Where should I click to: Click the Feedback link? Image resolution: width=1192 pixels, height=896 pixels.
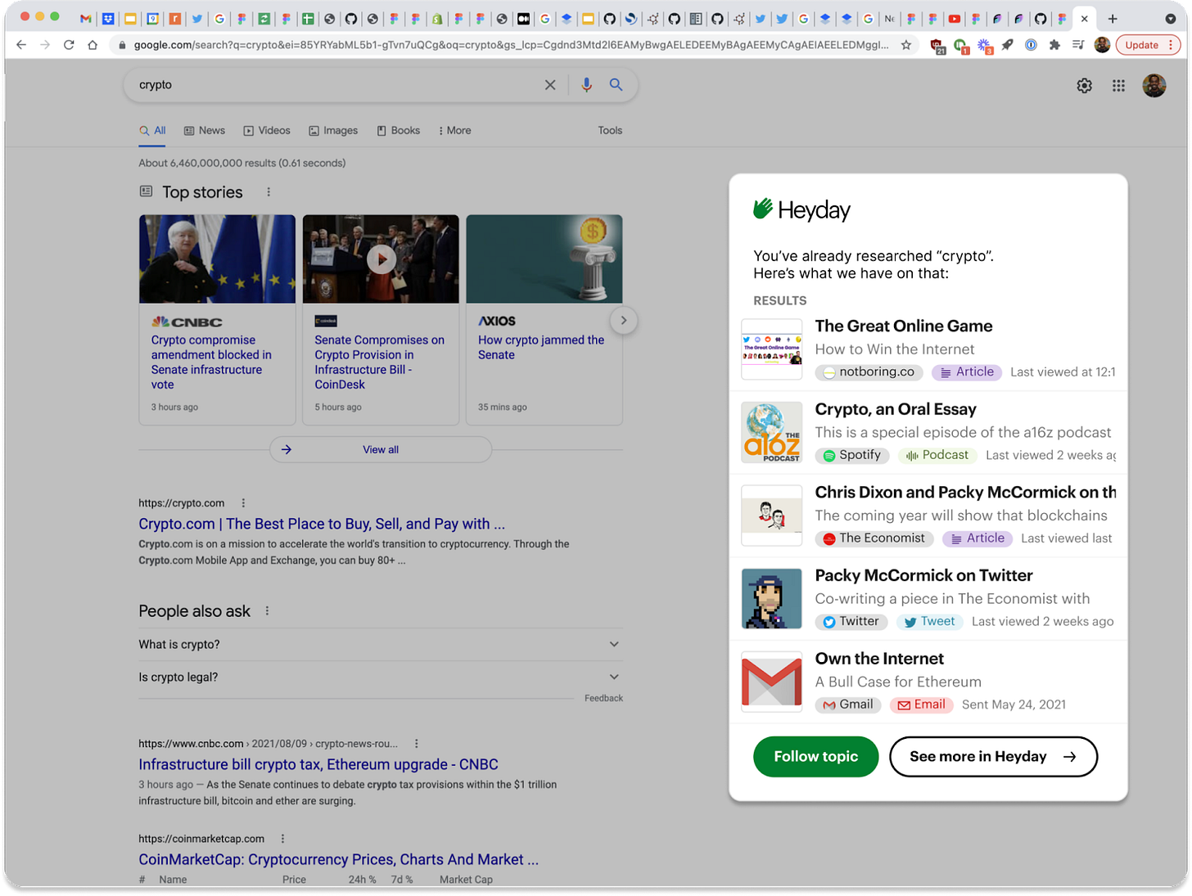603,699
